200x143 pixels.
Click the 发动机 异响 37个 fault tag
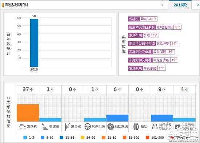coord(143,19)
